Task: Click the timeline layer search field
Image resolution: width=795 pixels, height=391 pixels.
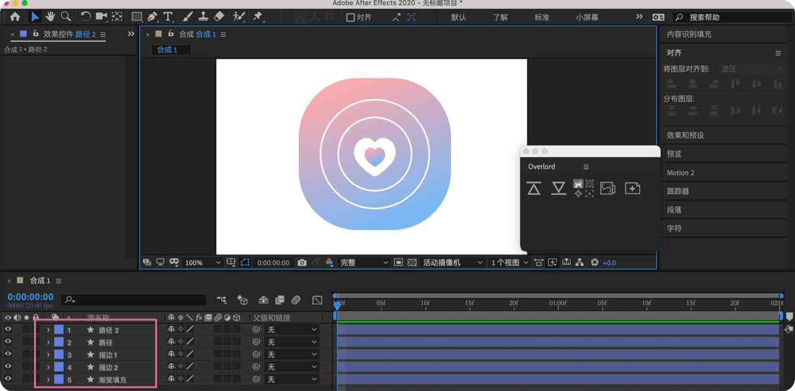Action: tap(134, 300)
